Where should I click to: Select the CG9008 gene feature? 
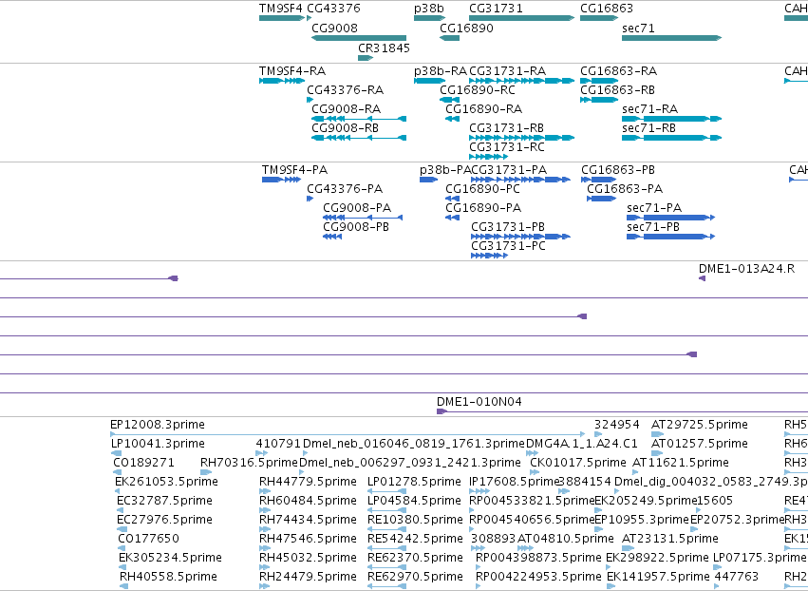(359, 38)
